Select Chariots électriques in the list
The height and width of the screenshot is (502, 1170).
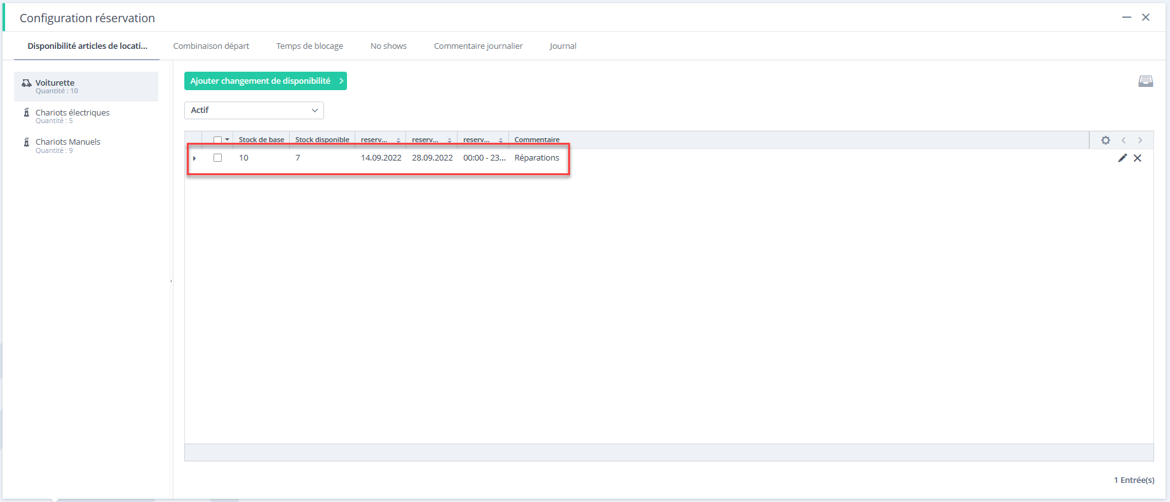86,116
